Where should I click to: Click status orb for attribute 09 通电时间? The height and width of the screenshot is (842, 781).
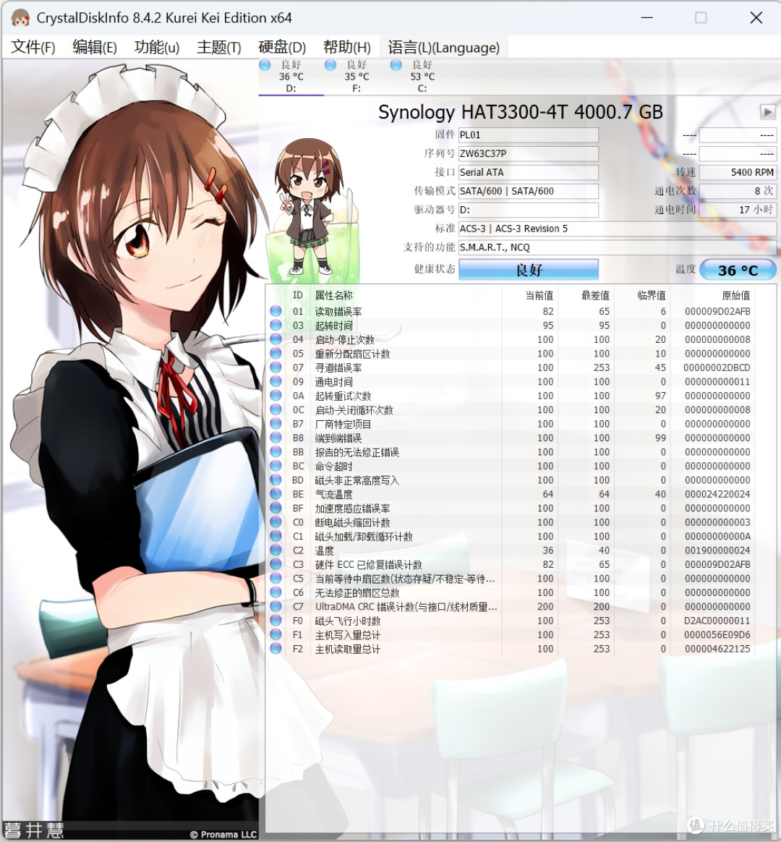click(276, 381)
